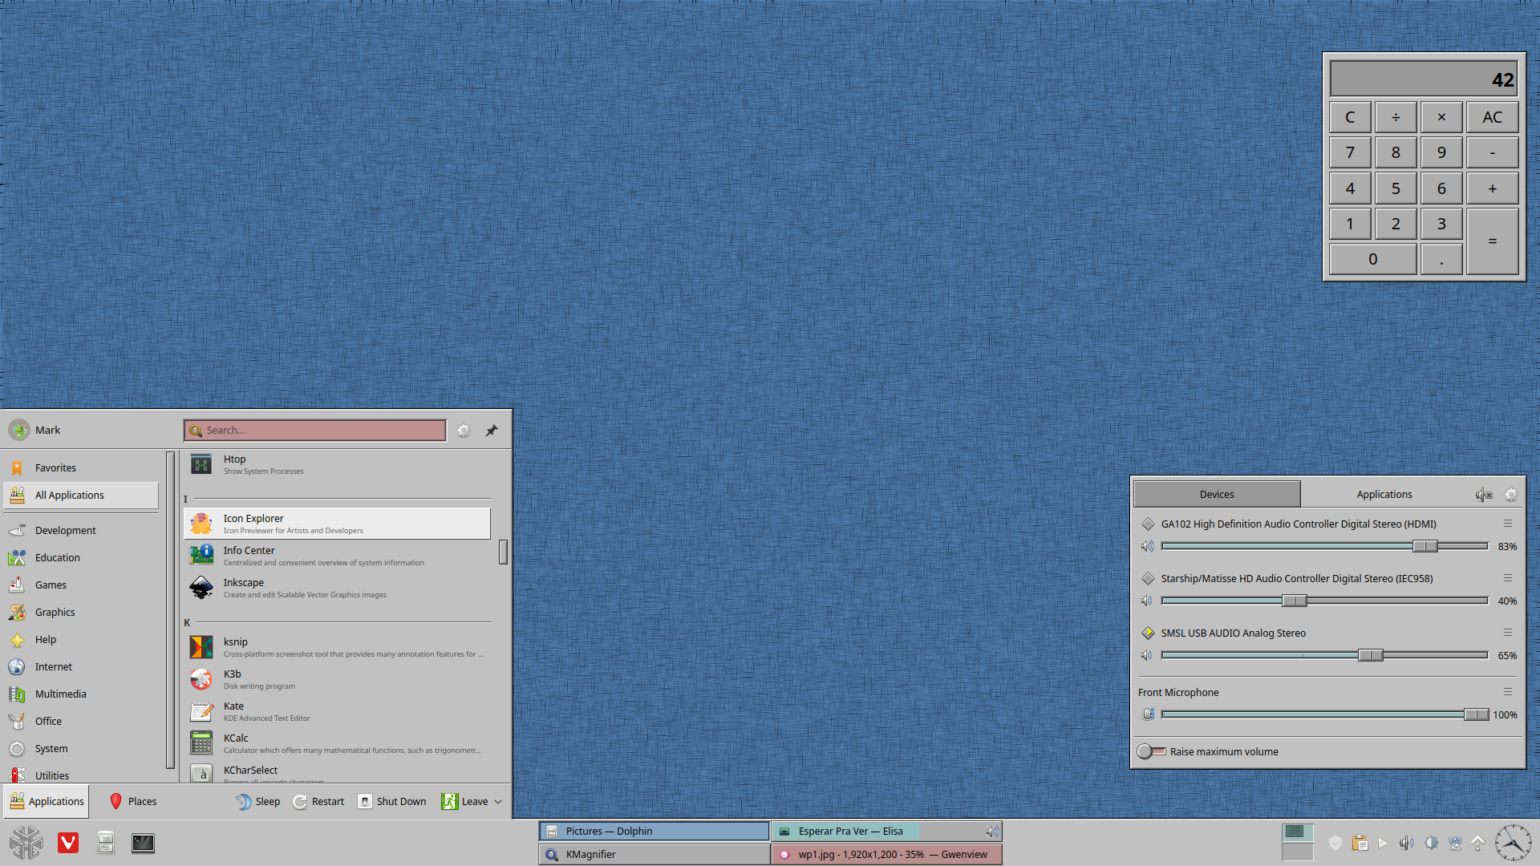Mute the SMSL USB AUDIO speaker icon
Screen dimensions: 1540x866
[1148, 655]
